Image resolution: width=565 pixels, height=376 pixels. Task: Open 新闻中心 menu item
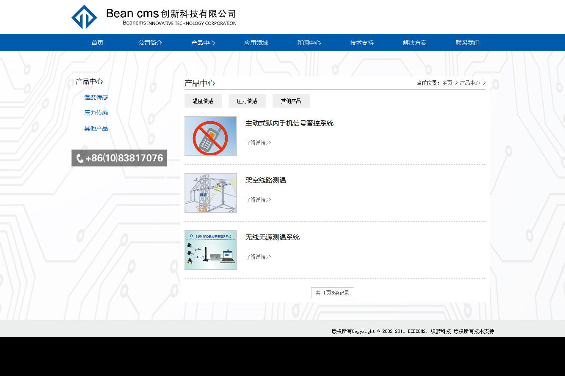tap(309, 43)
